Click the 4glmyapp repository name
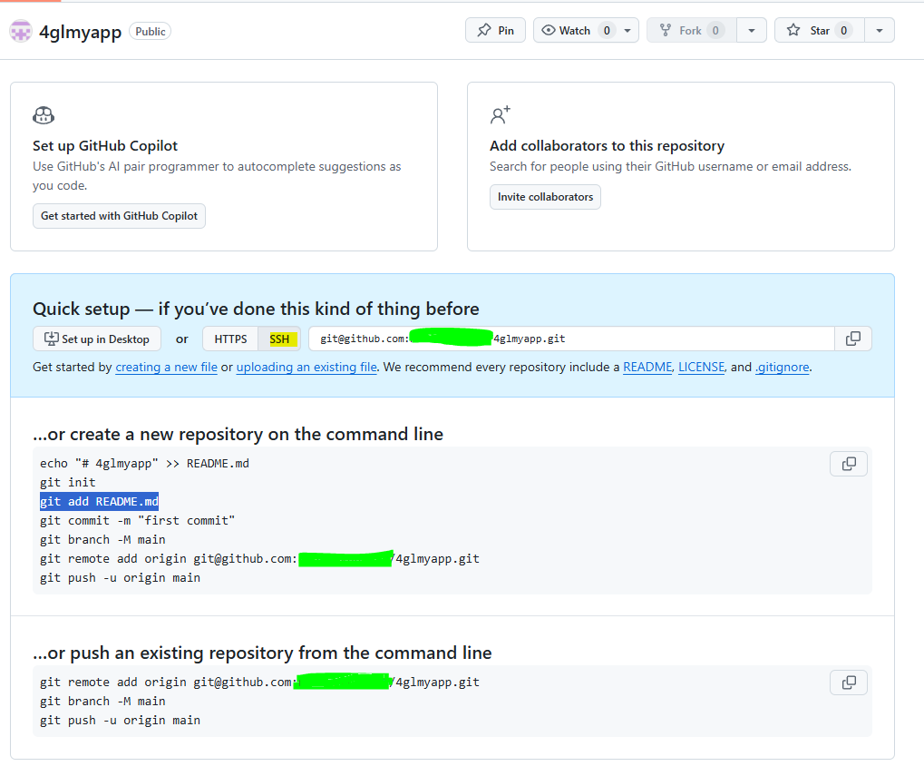 [80, 32]
